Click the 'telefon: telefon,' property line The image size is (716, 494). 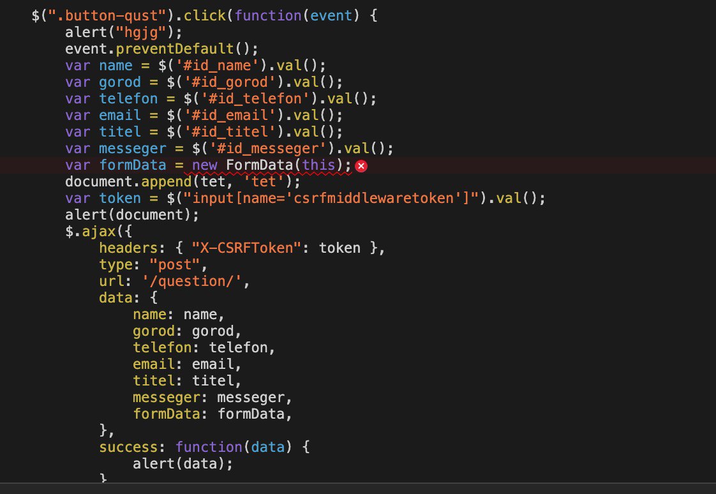(204, 347)
